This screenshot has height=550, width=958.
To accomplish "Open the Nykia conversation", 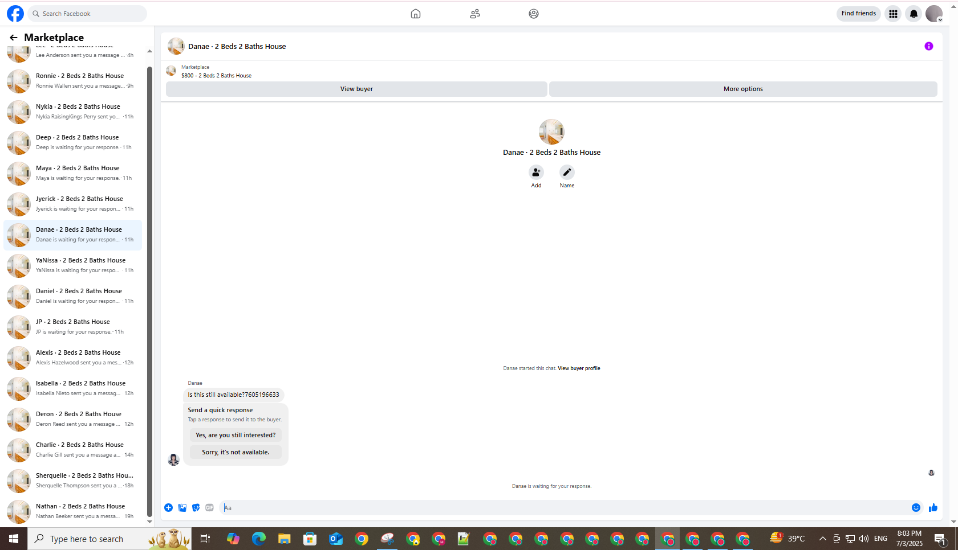I will tap(73, 112).
